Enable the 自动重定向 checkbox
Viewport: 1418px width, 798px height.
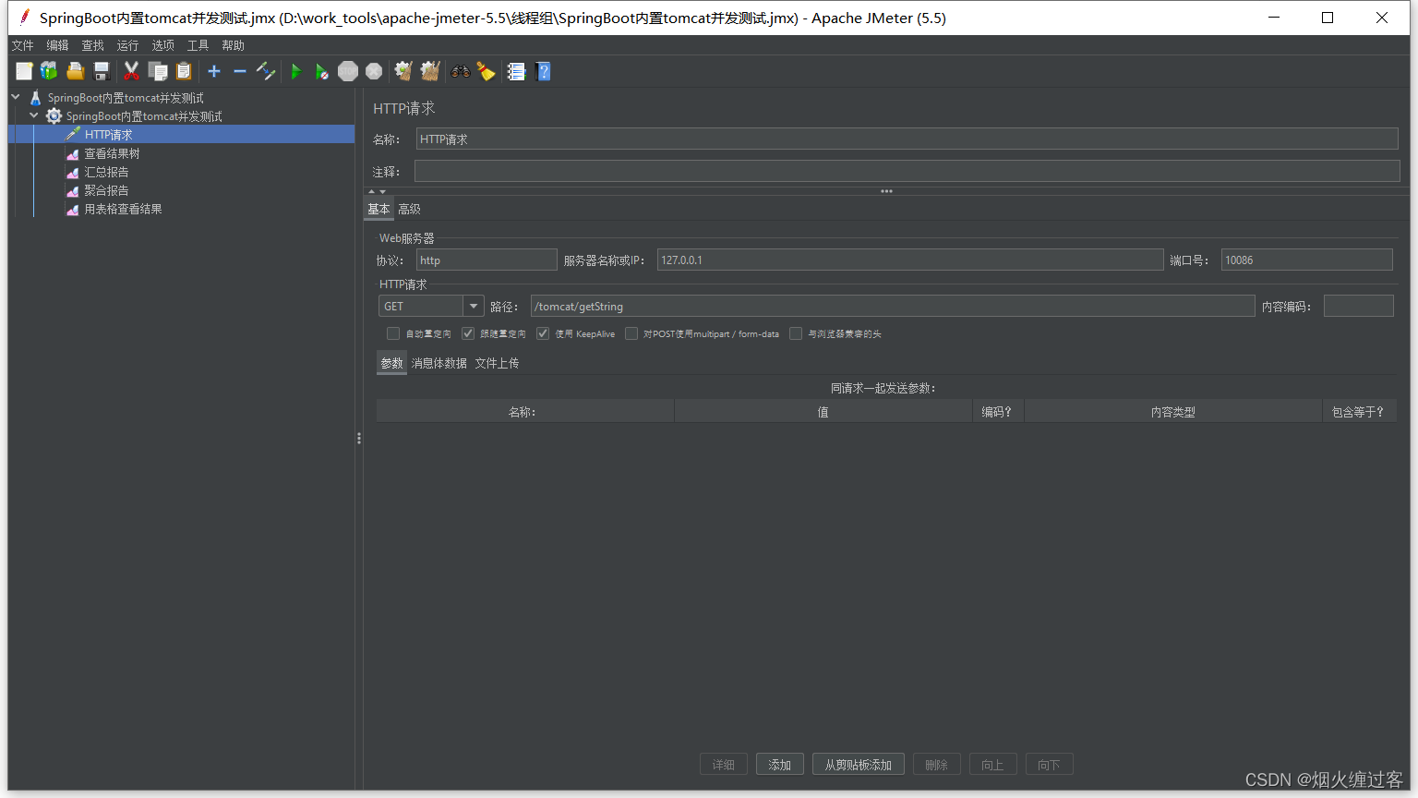point(393,333)
